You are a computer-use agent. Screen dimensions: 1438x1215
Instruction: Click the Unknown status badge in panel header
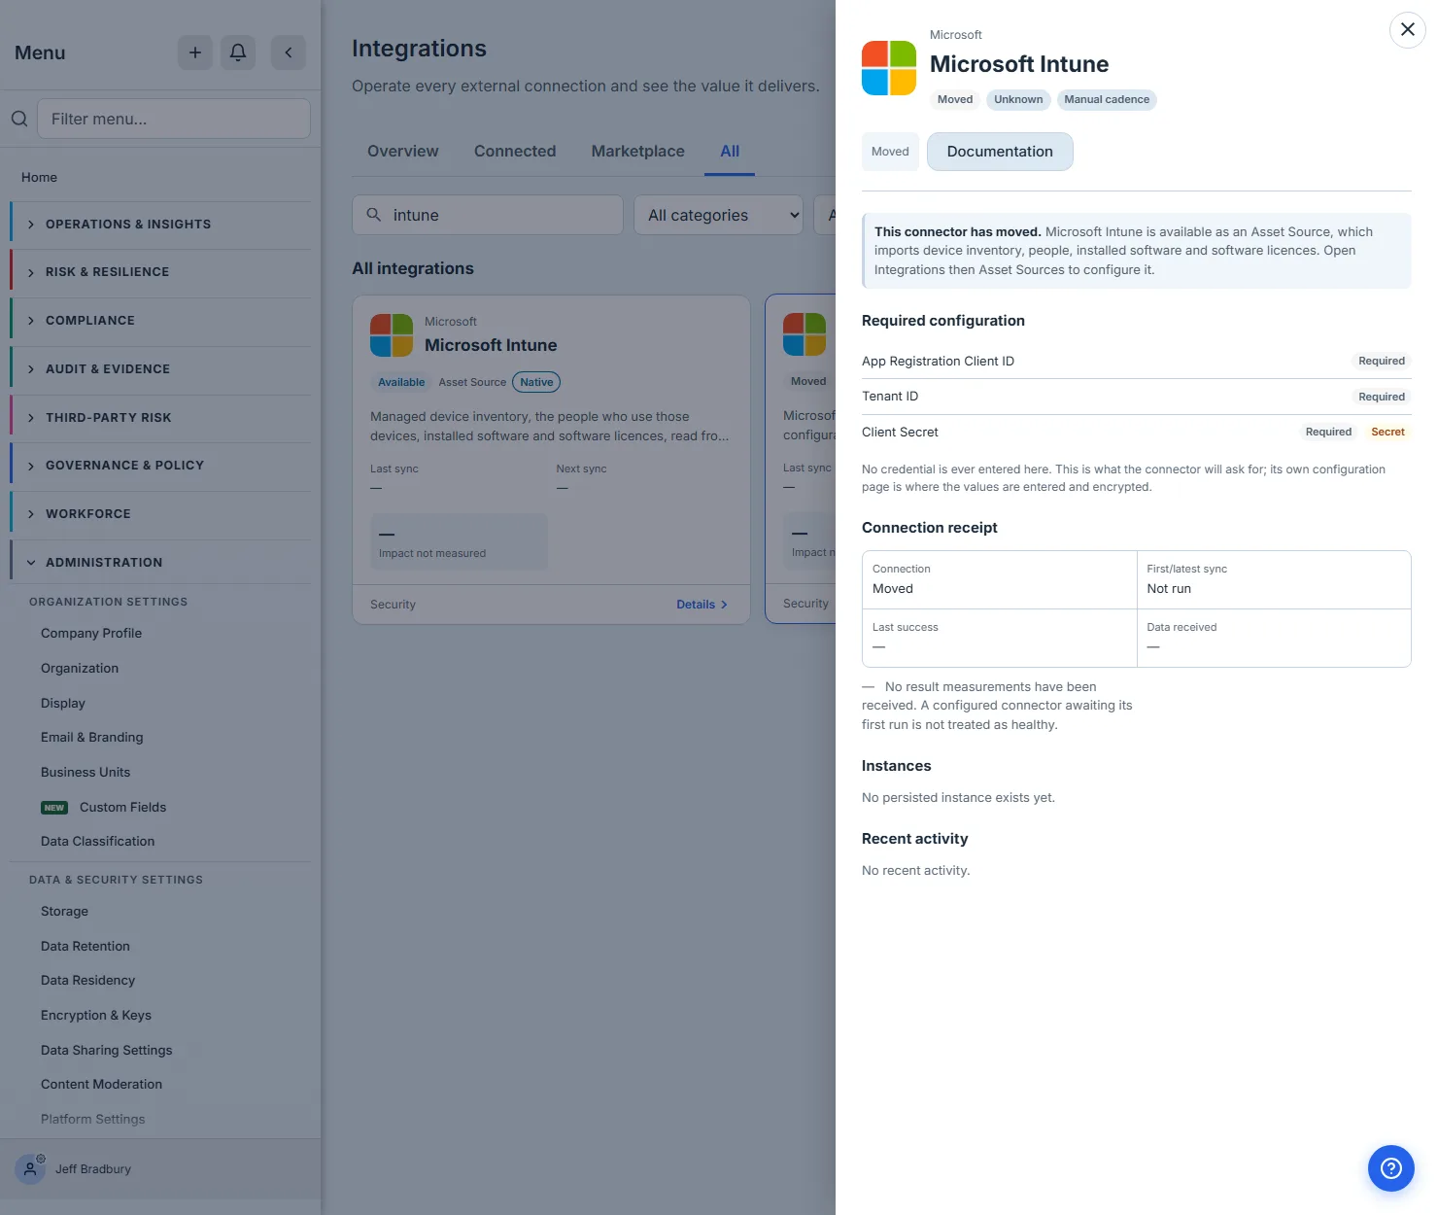pos(1018,100)
